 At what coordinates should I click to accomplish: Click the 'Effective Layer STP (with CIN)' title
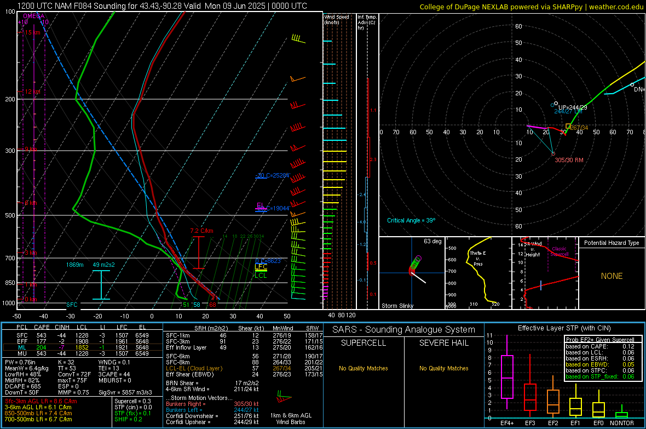coord(564,328)
